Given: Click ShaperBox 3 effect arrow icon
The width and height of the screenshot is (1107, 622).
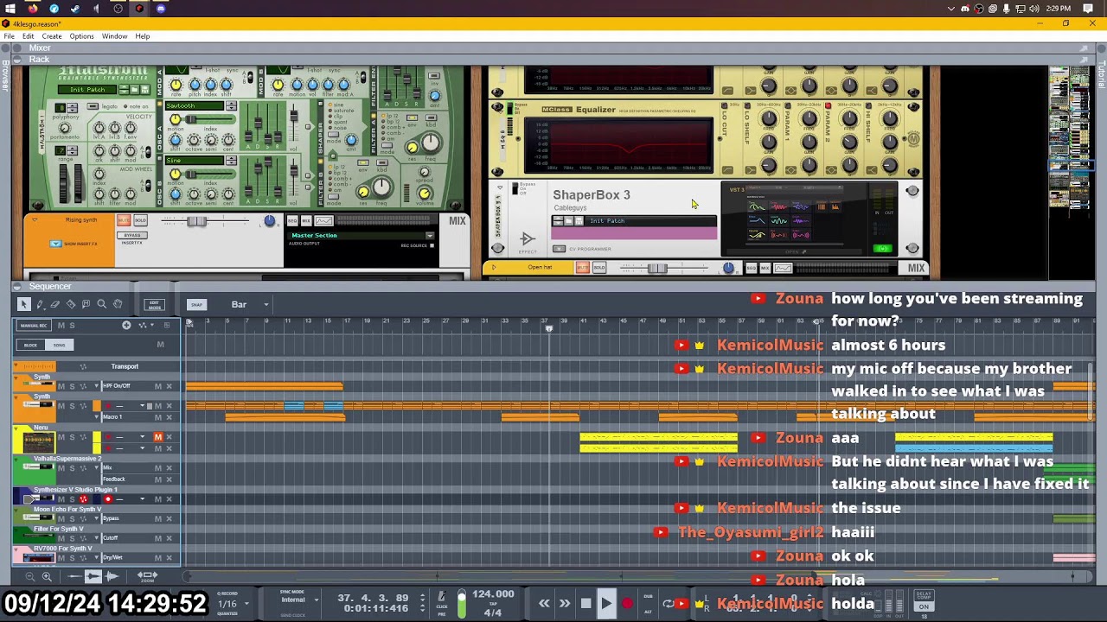Looking at the screenshot, I should pos(528,239).
